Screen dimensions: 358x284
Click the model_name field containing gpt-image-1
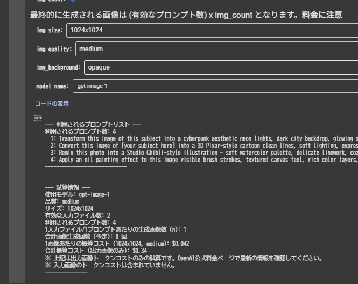(x=215, y=86)
